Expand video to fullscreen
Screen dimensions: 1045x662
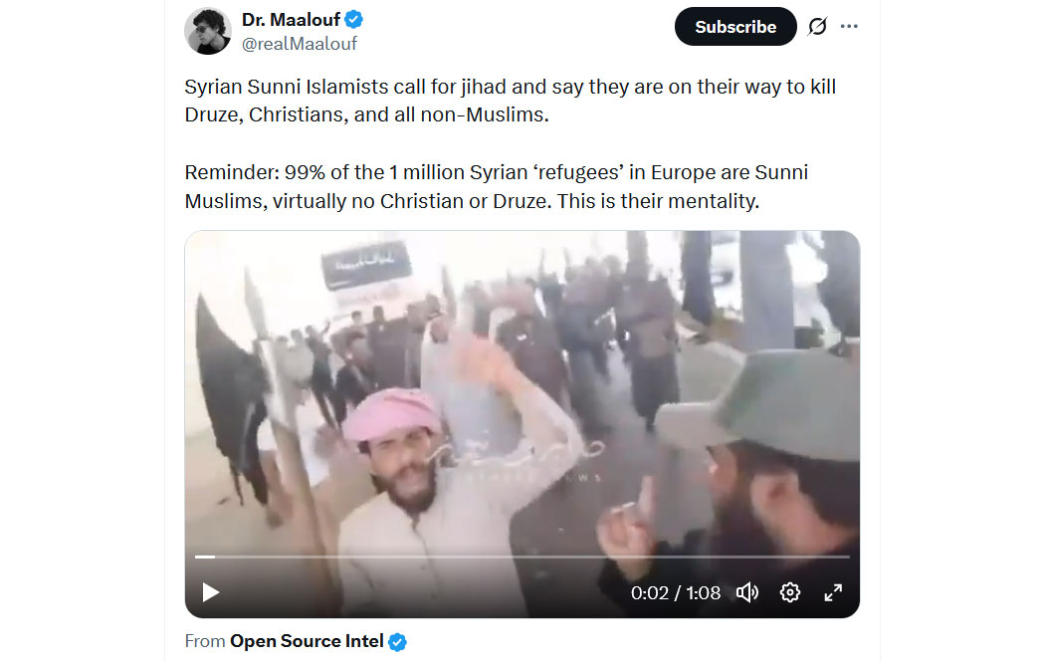(x=833, y=592)
